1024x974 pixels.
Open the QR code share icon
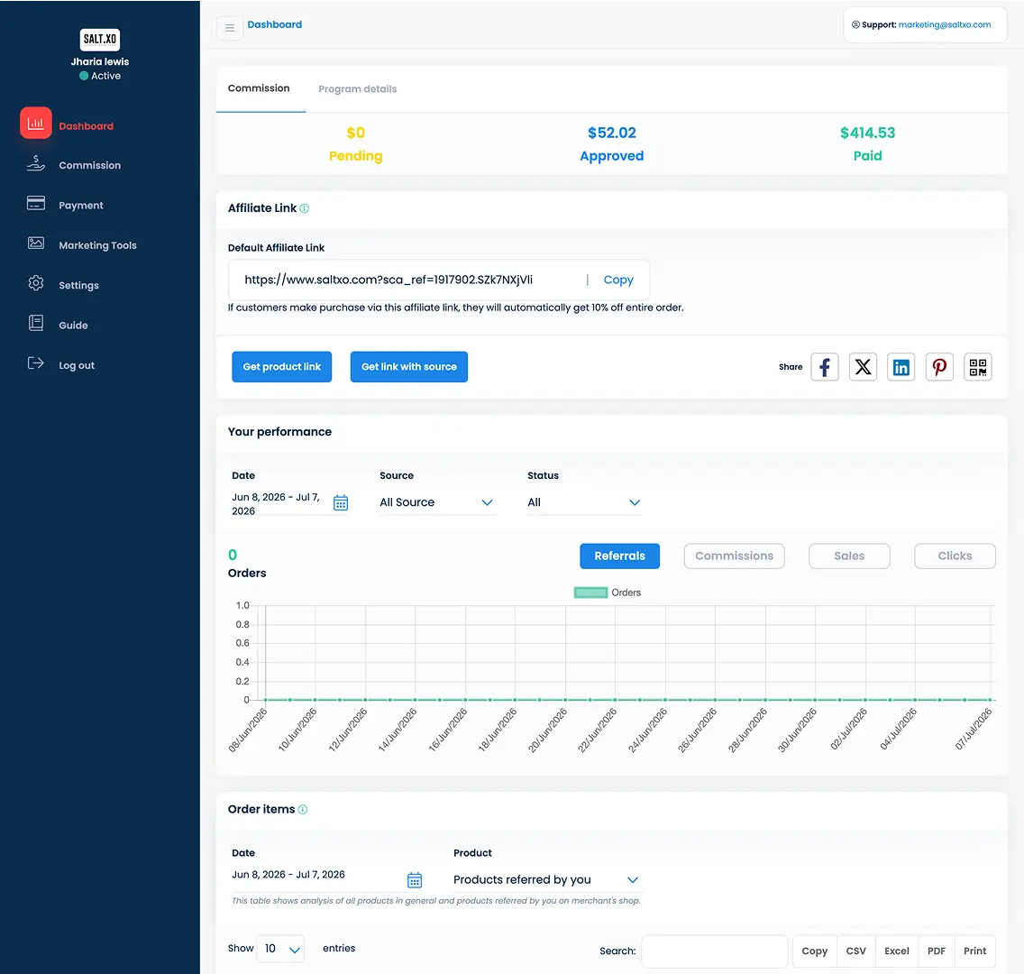point(978,366)
